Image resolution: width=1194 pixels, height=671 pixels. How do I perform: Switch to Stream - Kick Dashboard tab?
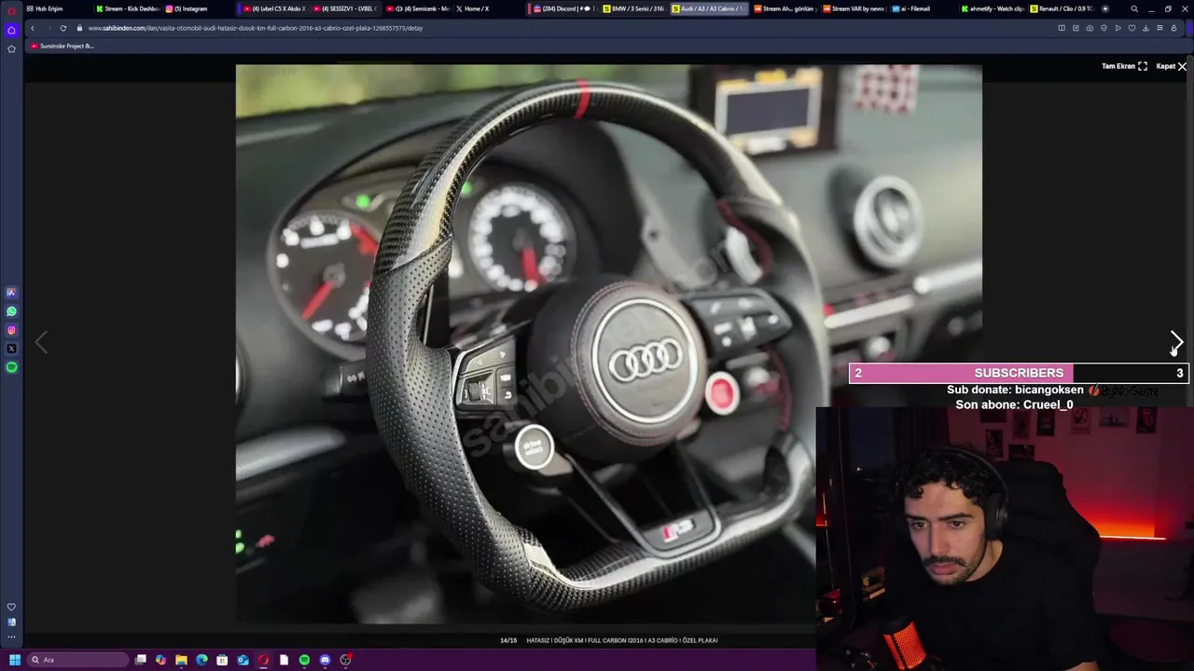[x=128, y=8]
